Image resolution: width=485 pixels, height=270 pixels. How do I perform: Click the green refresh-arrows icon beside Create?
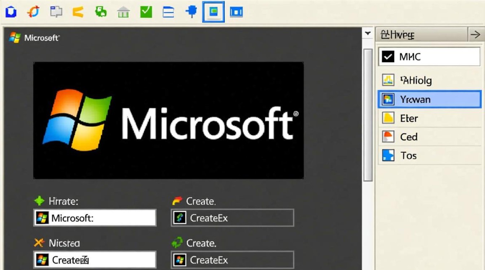177,243
